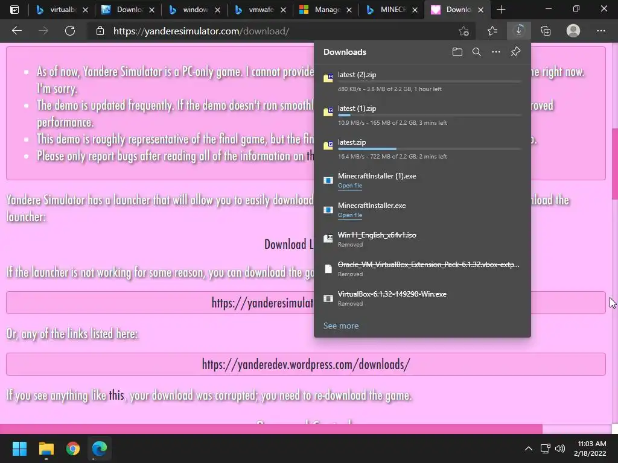
Task: Open file link under MinecraftInstaller (1).exe
Action: [x=350, y=186]
